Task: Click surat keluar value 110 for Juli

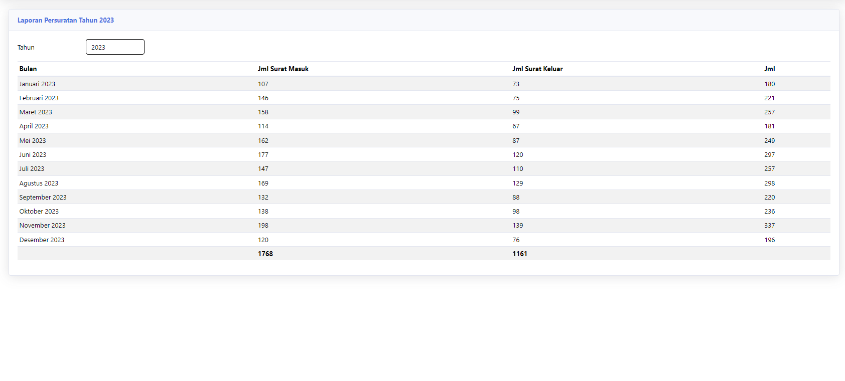Action: (518, 169)
